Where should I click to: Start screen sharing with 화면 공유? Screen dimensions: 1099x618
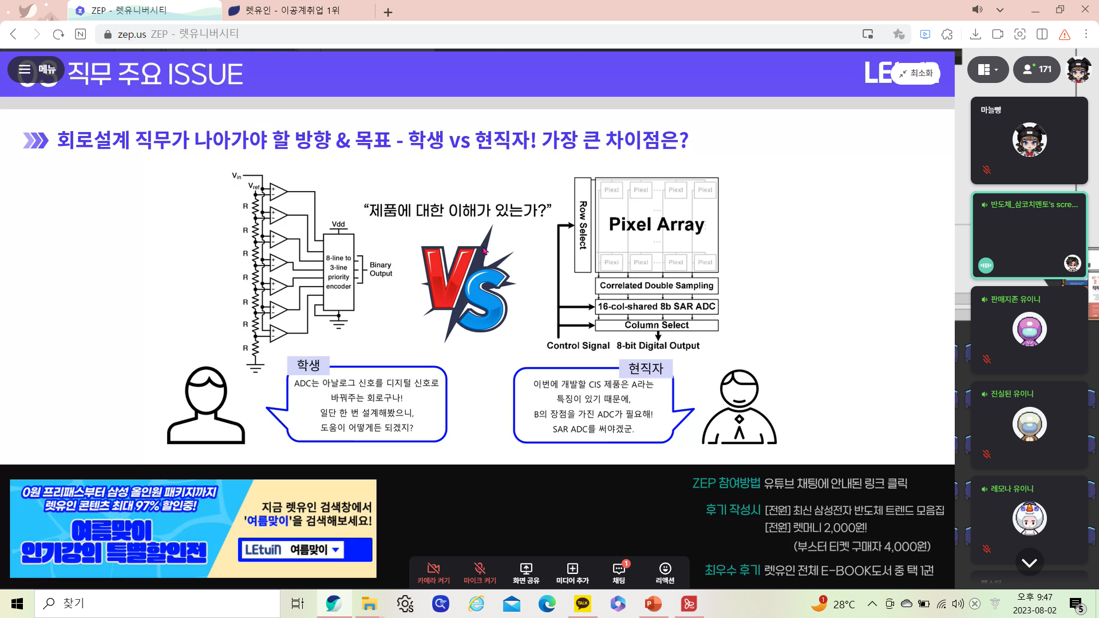[525, 572]
